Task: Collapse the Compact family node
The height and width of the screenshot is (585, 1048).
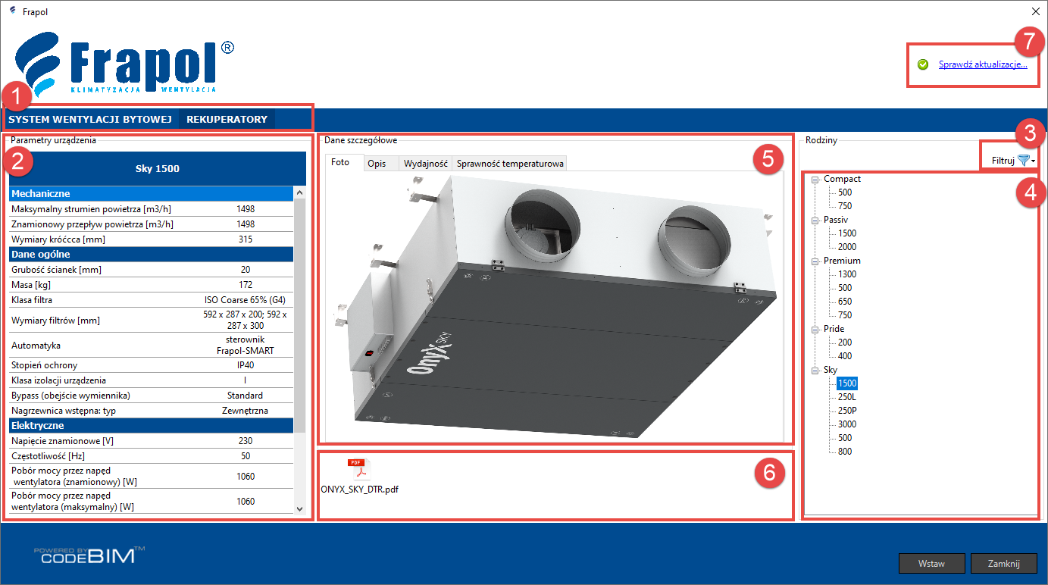Action: (x=815, y=180)
